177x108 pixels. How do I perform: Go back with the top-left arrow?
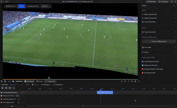click(1, 1)
